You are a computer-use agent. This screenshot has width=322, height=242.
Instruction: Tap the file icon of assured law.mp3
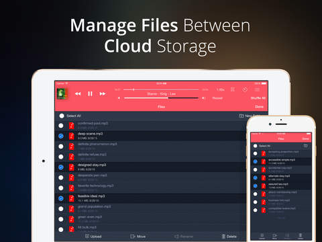click(264, 186)
